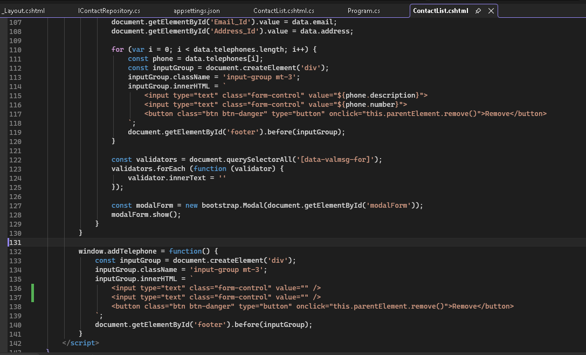Click line number 131 in gutter
The image size is (586, 355).
point(15,242)
